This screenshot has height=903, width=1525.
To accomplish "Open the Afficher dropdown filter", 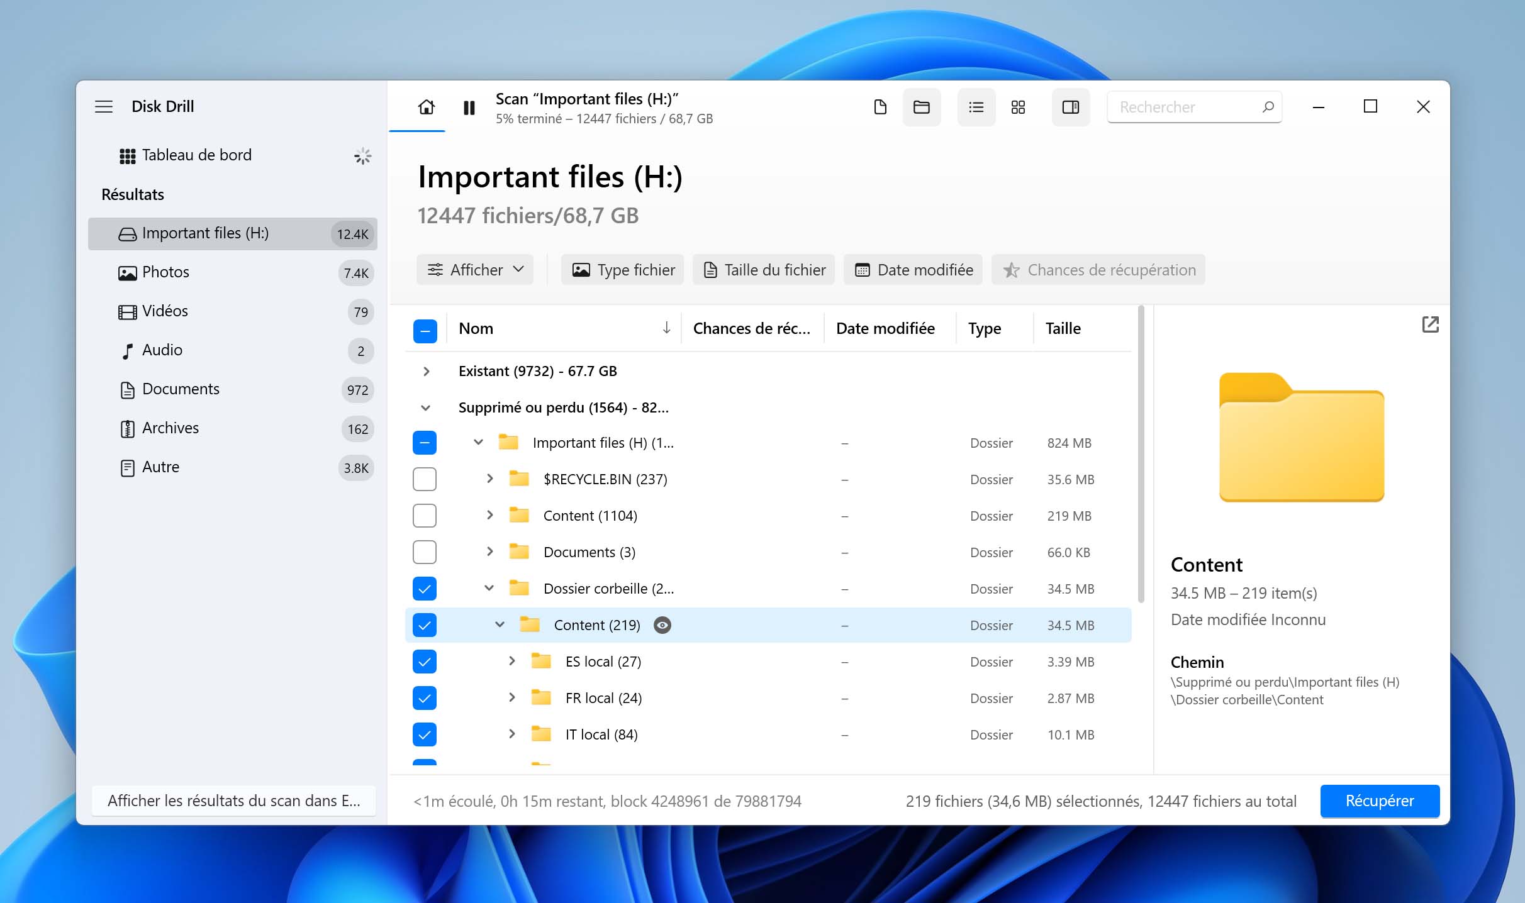I will click(475, 270).
